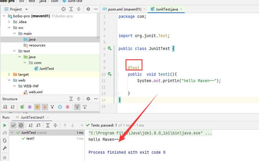
Task: Click the green Rerun test play button
Action: point(5,125)
